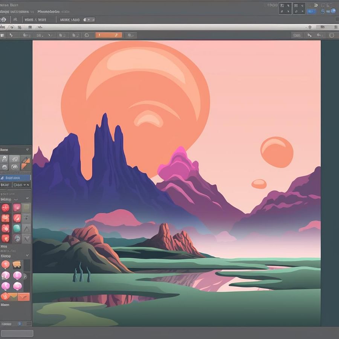Click the orange hexagon smiley icon
Image resolution: width=339 pixels, height=339 pixels.
point(5,296)
